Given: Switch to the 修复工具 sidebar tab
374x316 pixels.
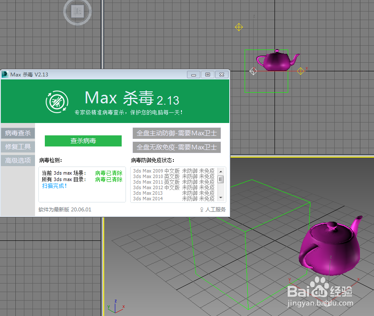Looking at the screenshot, I should (18, 146).
